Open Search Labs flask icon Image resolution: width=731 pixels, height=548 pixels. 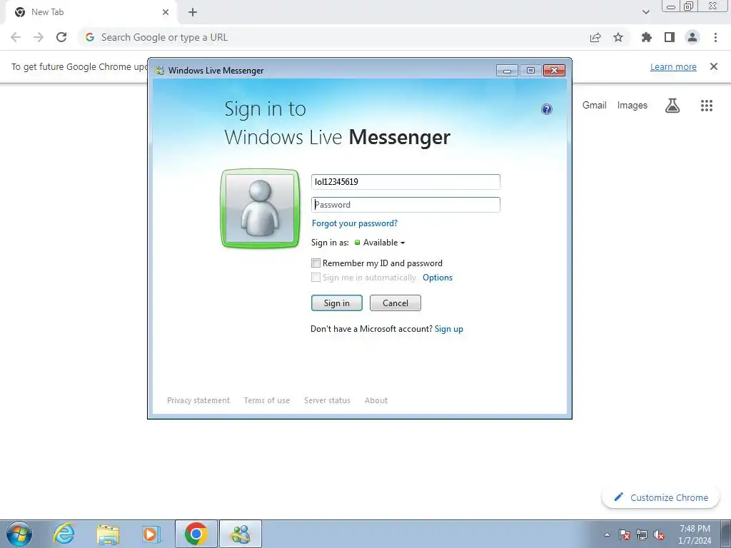point(672,106)
